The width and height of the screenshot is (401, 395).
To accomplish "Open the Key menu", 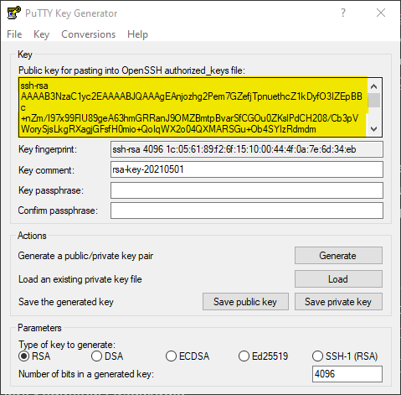I will coord(41,34).
